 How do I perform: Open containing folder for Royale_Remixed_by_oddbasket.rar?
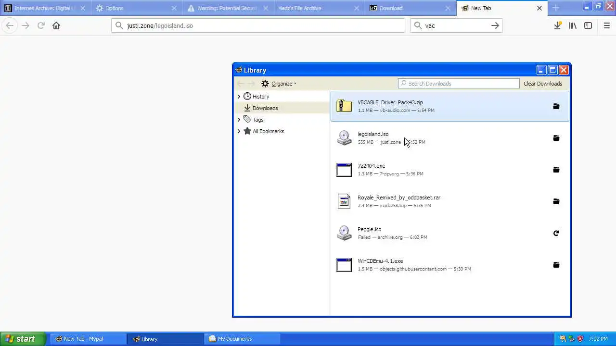pos(556,201)
